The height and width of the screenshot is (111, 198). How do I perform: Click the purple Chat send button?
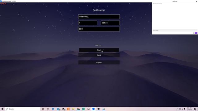tap(196, 33)
